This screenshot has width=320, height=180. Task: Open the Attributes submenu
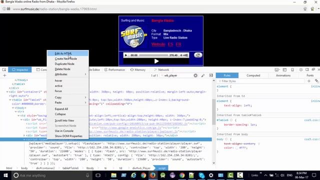coord(68,74)
